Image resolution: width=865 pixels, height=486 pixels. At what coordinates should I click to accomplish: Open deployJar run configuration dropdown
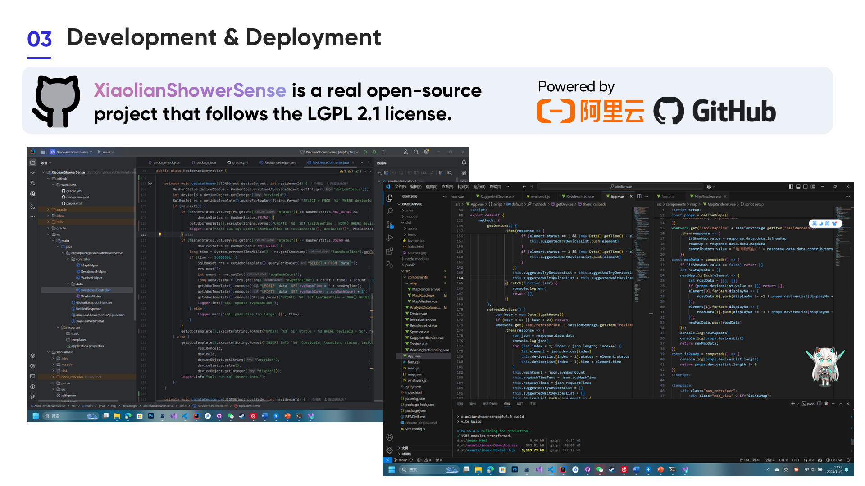[x=329, y=152]
